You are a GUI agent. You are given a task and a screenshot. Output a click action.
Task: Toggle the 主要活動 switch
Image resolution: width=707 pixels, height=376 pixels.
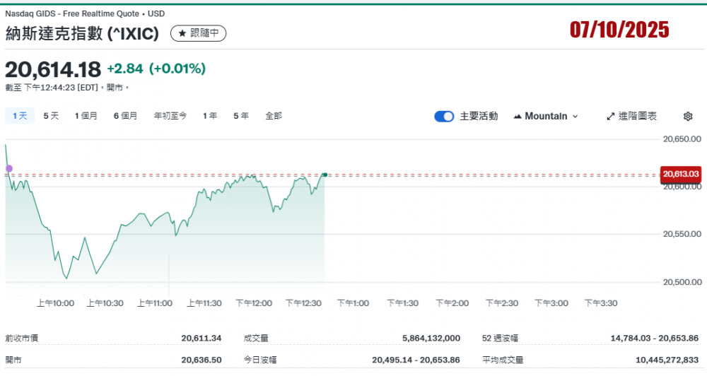pos(444,117)
